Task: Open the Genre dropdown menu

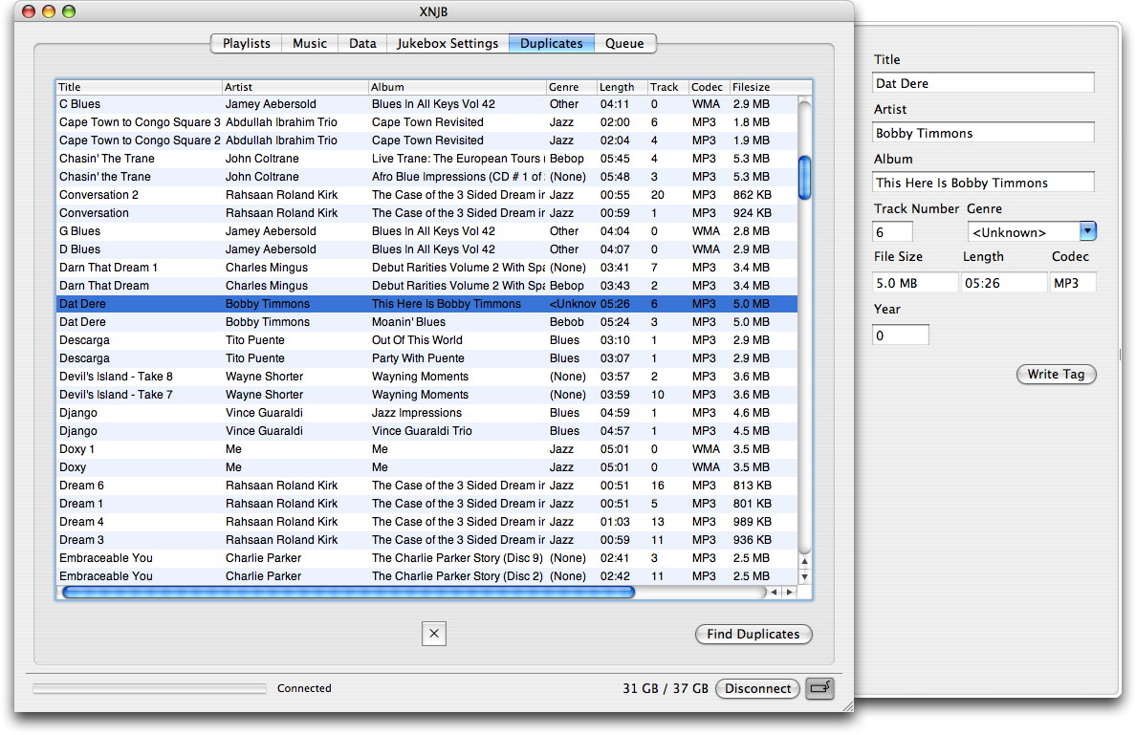Action: [x=1088, y=231]
